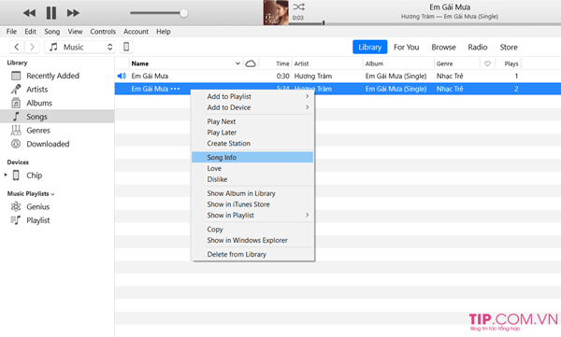Screen dimensions: 561x337
Task: Switch to the Library tab
Action: click(370, 47)
